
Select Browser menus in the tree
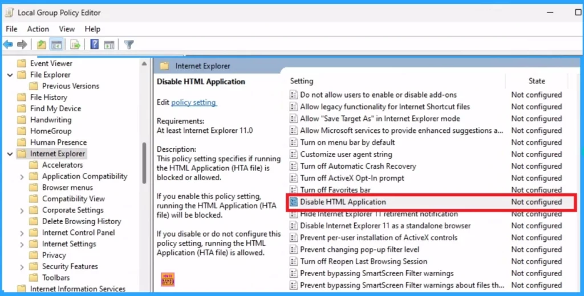(x=67, y=187)
